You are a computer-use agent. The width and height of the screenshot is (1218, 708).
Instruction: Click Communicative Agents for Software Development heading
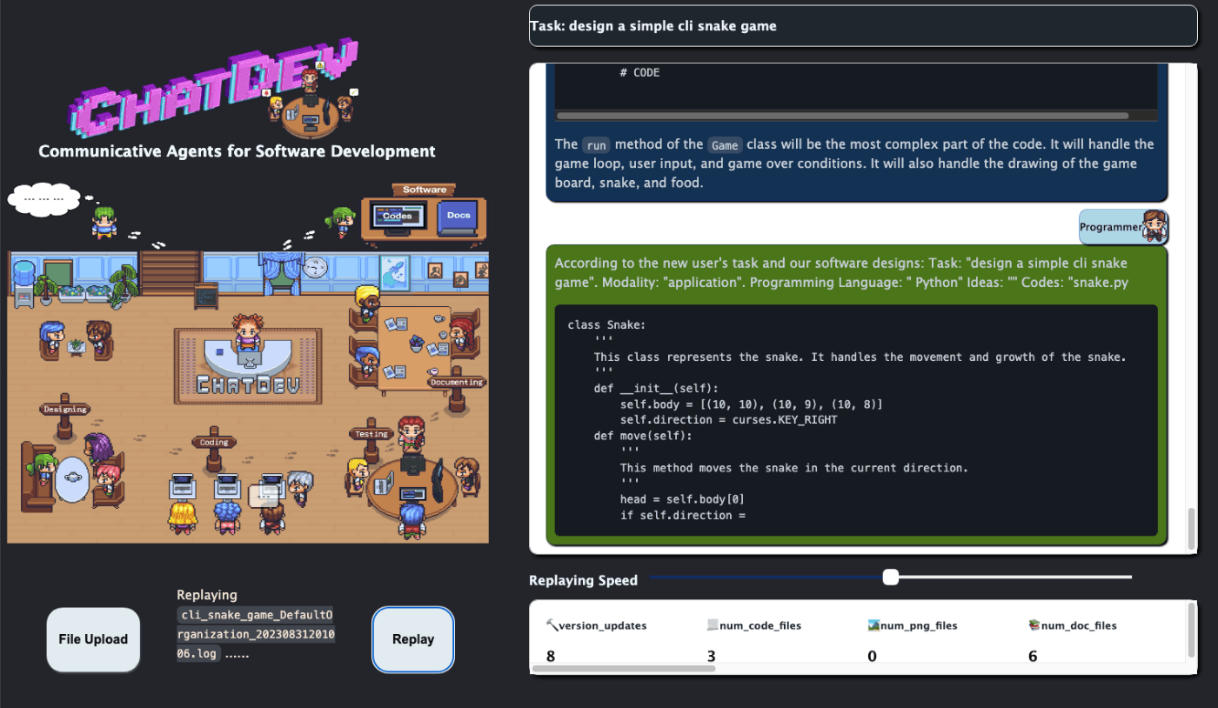[237, 151]
